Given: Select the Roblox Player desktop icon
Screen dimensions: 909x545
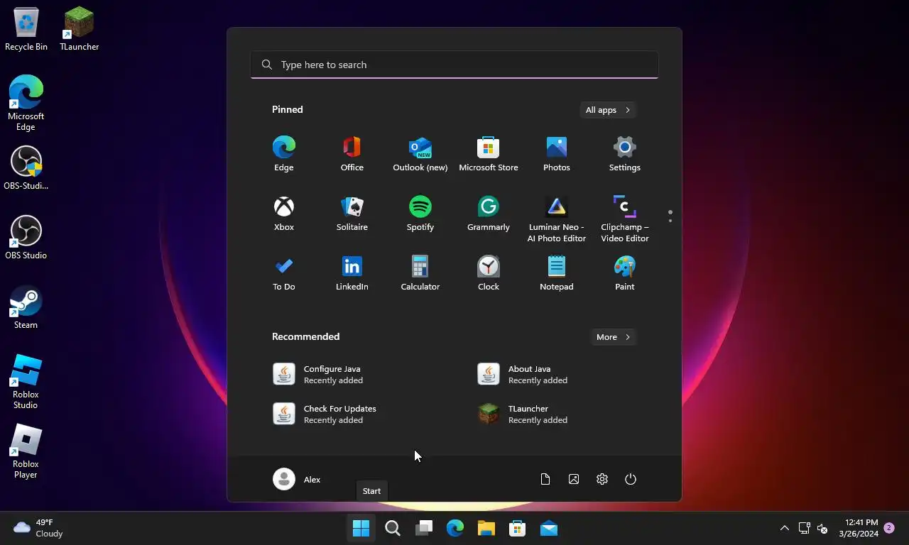Looking at the screenshot, I should point(26,451).
